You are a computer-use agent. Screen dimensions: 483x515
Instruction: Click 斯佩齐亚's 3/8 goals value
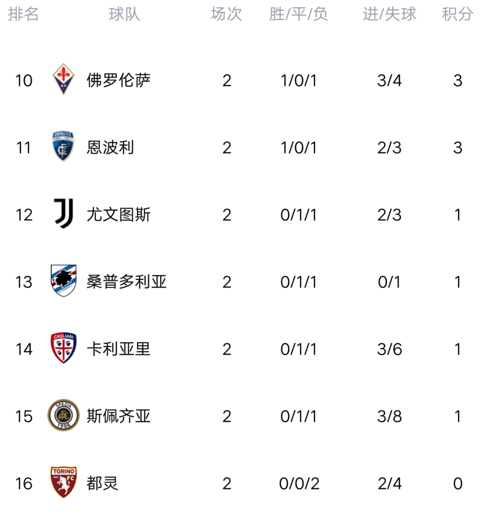389,416
